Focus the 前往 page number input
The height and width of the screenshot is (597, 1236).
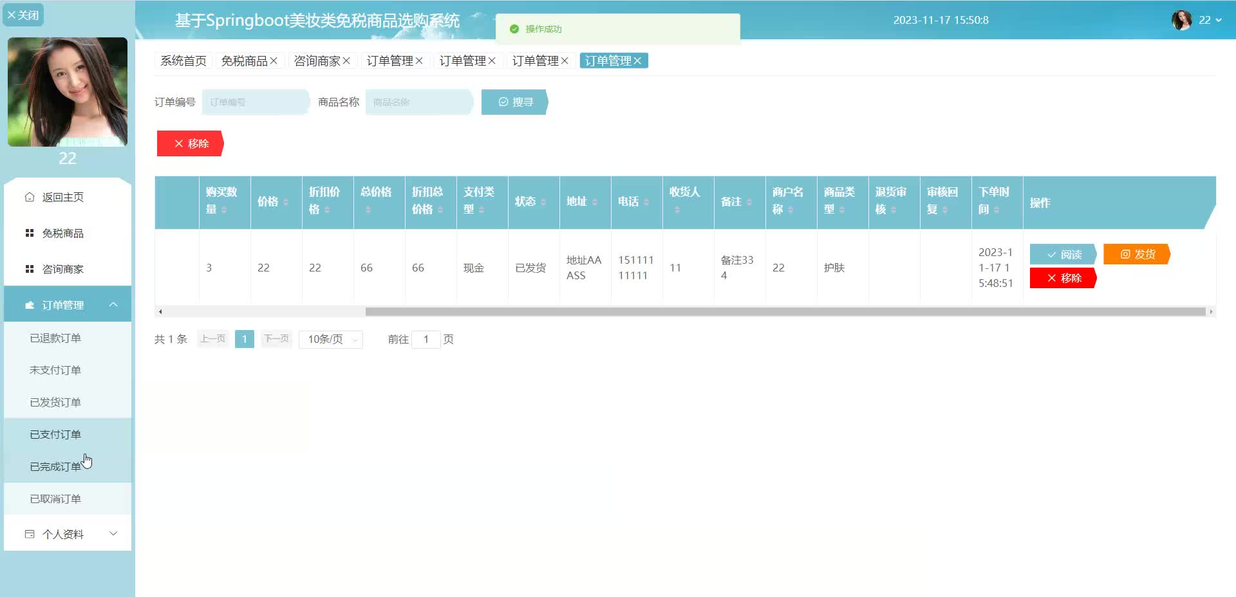click(x=426, y=339)
